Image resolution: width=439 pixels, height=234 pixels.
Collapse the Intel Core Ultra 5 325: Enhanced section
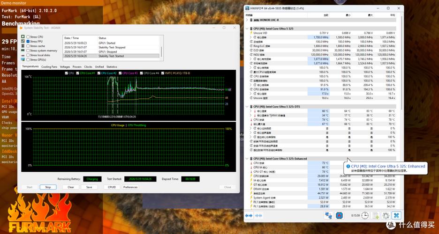[x=247, y=159]
